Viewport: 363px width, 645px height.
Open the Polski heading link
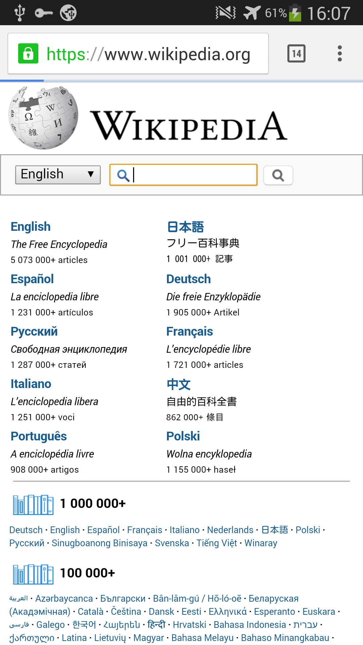tap(183, 436)
